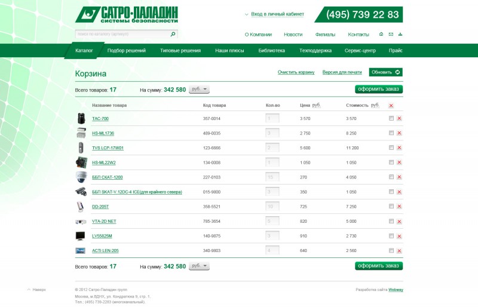Delete DD-205T row via red X
478x307 pixels.
399,207
